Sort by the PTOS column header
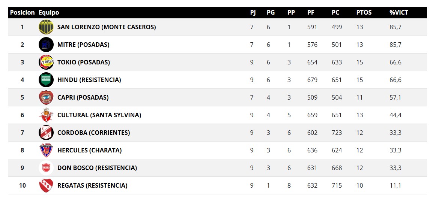 [x=364, y=12]
